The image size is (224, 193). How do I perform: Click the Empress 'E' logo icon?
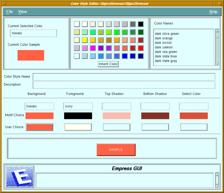pos(20,177)
